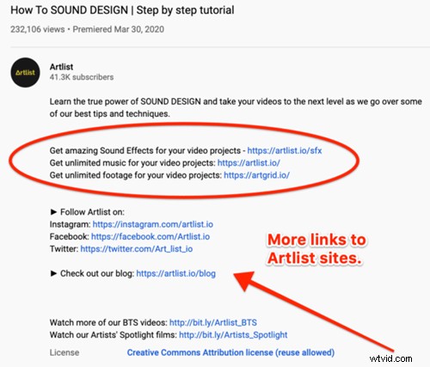The height and width of the screenshot is (367, 430).
Task: Click the Artlist channel avatar
Action: click(x=25, y=72)
